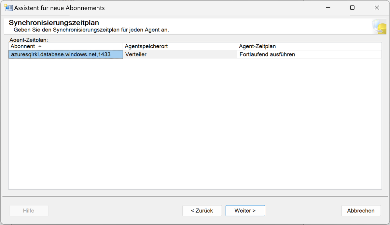This screenshot has width=390, height=225.
Task: Click the Hilfe button
Action: (29, 211)
